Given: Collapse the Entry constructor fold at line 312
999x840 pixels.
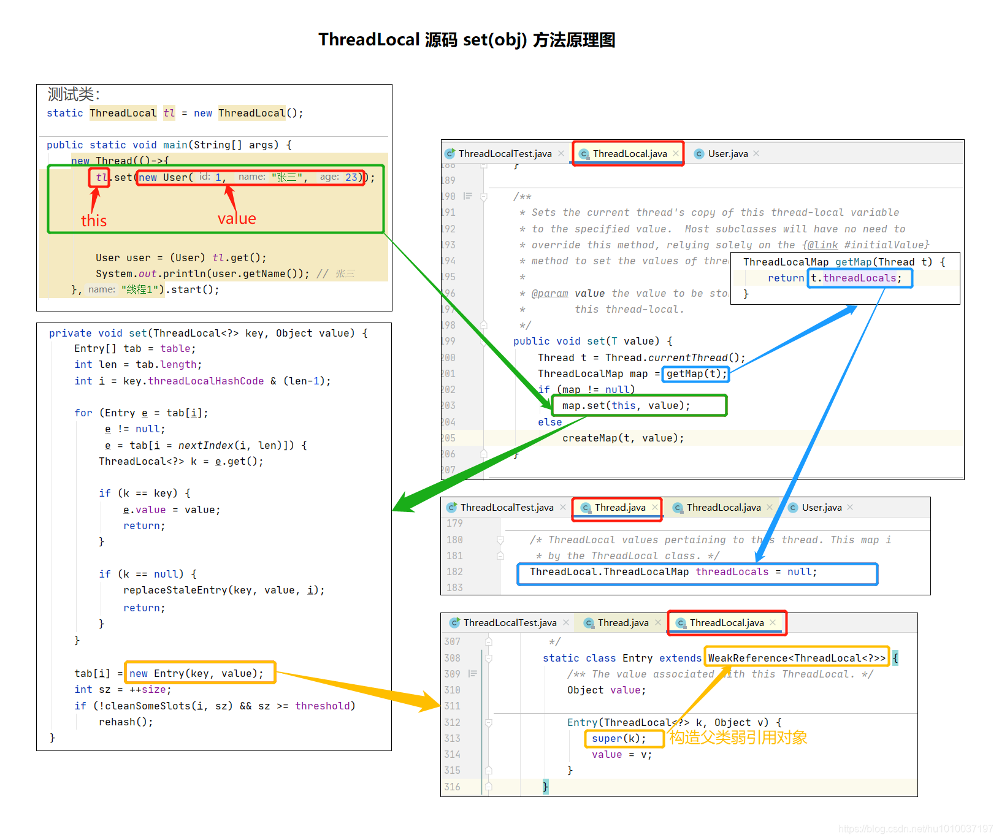Looking at the screenshot, I should [489, 723].
